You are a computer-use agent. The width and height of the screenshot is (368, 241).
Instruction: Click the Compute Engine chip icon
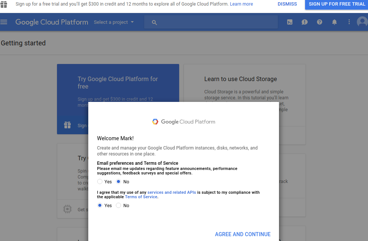coord(67,209)
